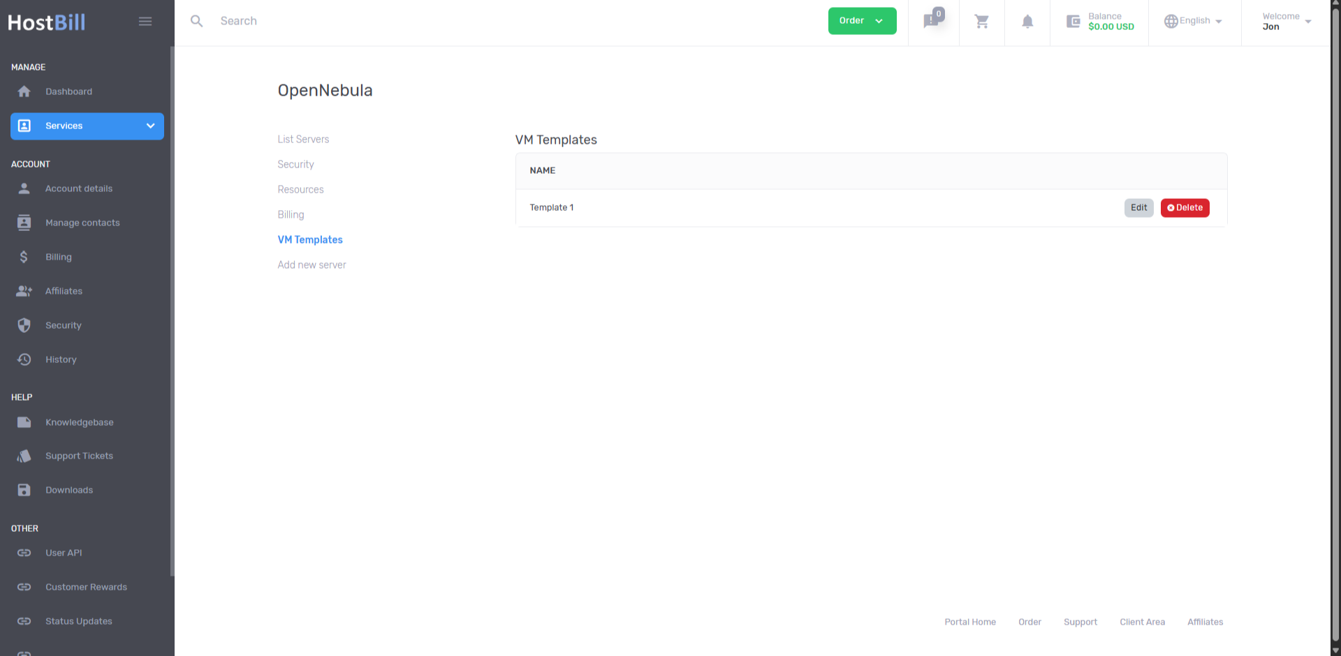1341x656 pixels.
Task: Open Downloads in the sidebar
Action: click(69, 490)
